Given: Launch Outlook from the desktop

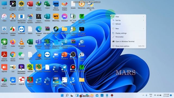Looking at the screenshot, I should click(x=39, y=81).
